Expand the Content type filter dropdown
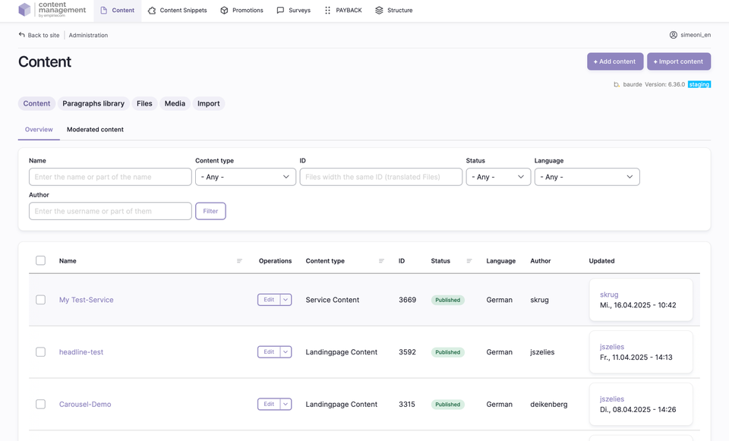This screenshot has width=729, height=441. 245,177
